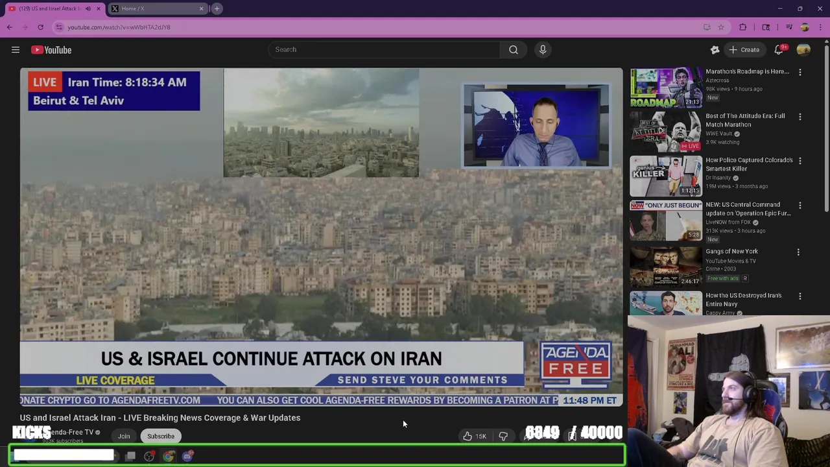The image size is (830, 467).
Task: Close the US and Israel Attack tab
Action: pos(99,8)
